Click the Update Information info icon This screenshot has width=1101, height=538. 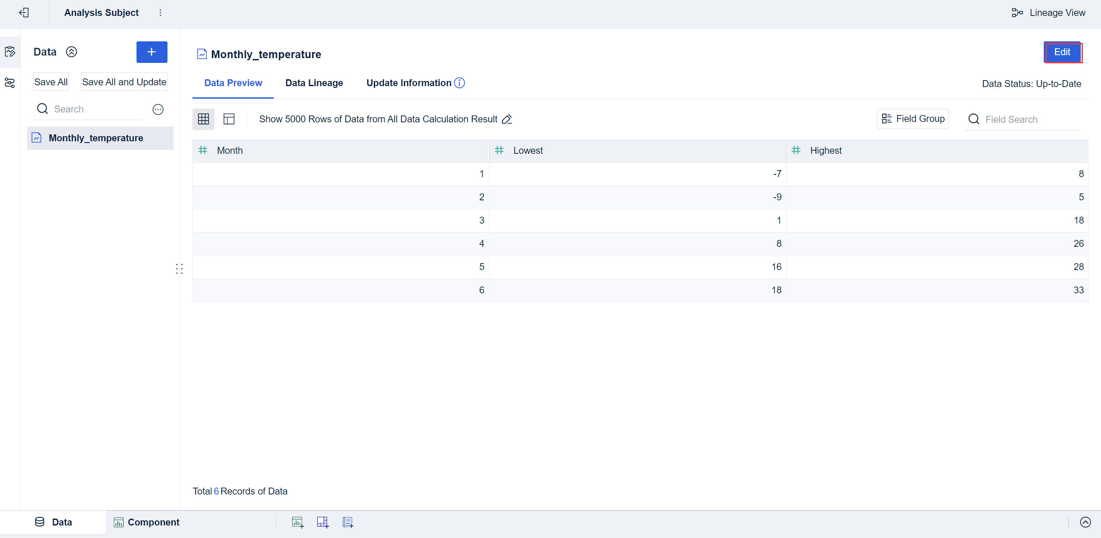pyautogui.click(x=459, y=83)
